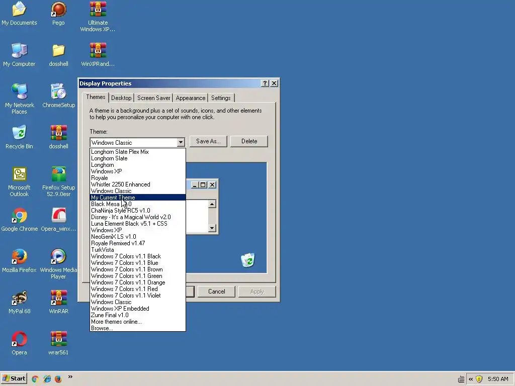Launch Microsoft Outlook from desktop
The image size is (515, 386).
tap(19, 181)
